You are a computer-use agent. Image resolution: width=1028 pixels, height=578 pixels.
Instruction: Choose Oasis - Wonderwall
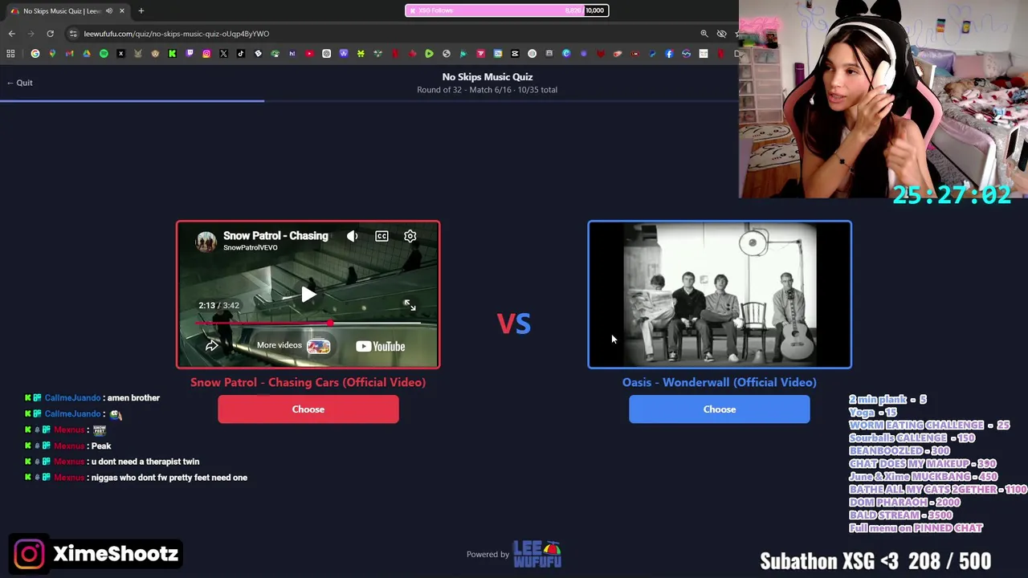720,409
